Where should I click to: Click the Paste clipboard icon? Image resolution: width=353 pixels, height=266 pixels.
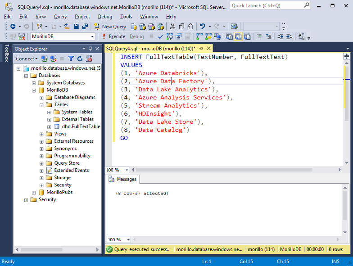(x=190, y=27)
